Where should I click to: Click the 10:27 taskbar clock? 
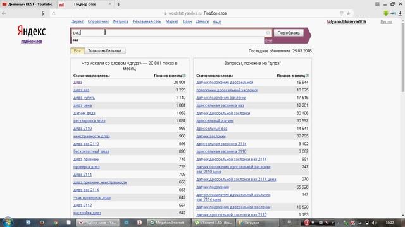click(390, 223)
